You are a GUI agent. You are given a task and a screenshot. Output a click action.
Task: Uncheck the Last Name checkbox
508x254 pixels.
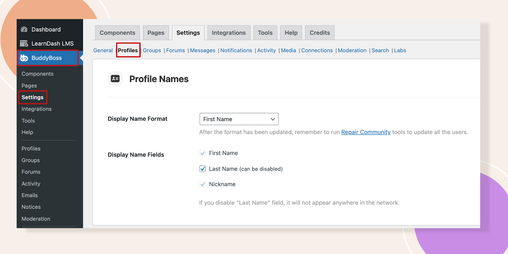203,169
